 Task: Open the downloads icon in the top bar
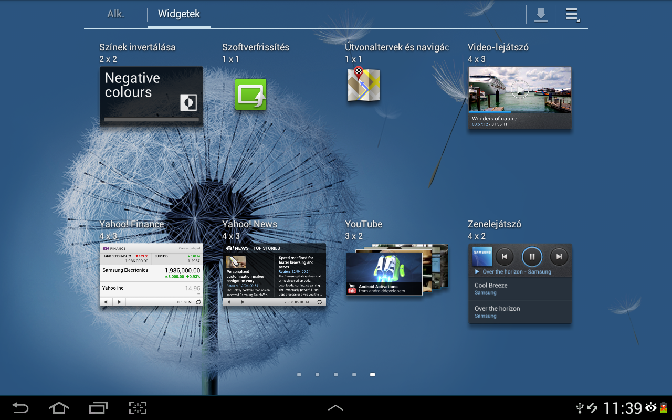(x=541, y=15)
